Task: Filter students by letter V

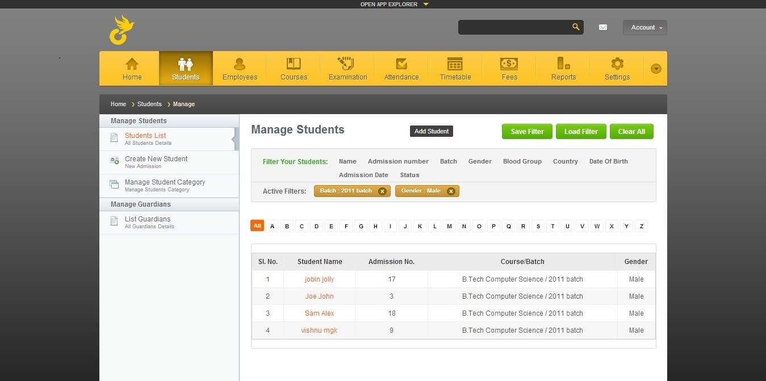Action: point(583,226)
